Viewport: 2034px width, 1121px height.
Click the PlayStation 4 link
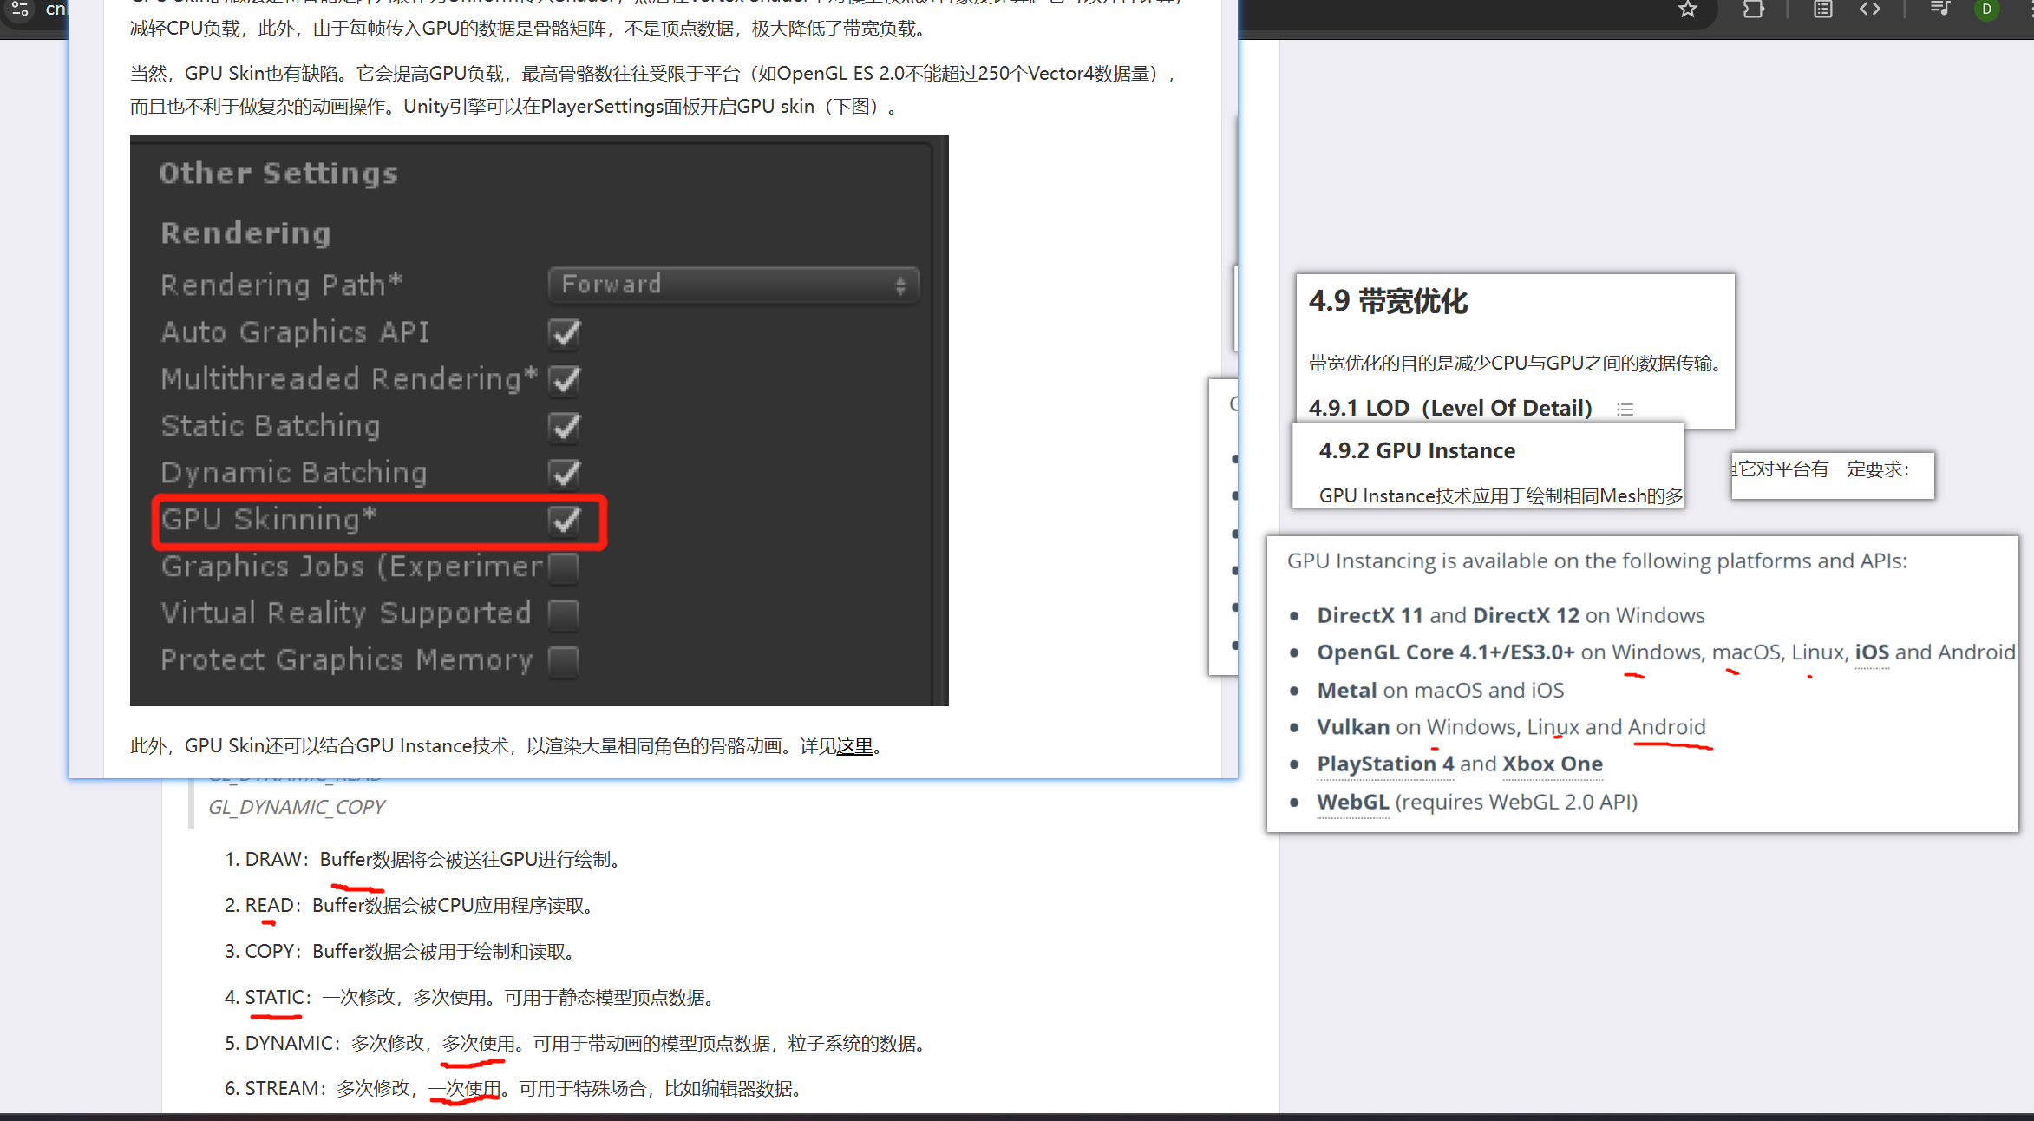coord(1385,764)
